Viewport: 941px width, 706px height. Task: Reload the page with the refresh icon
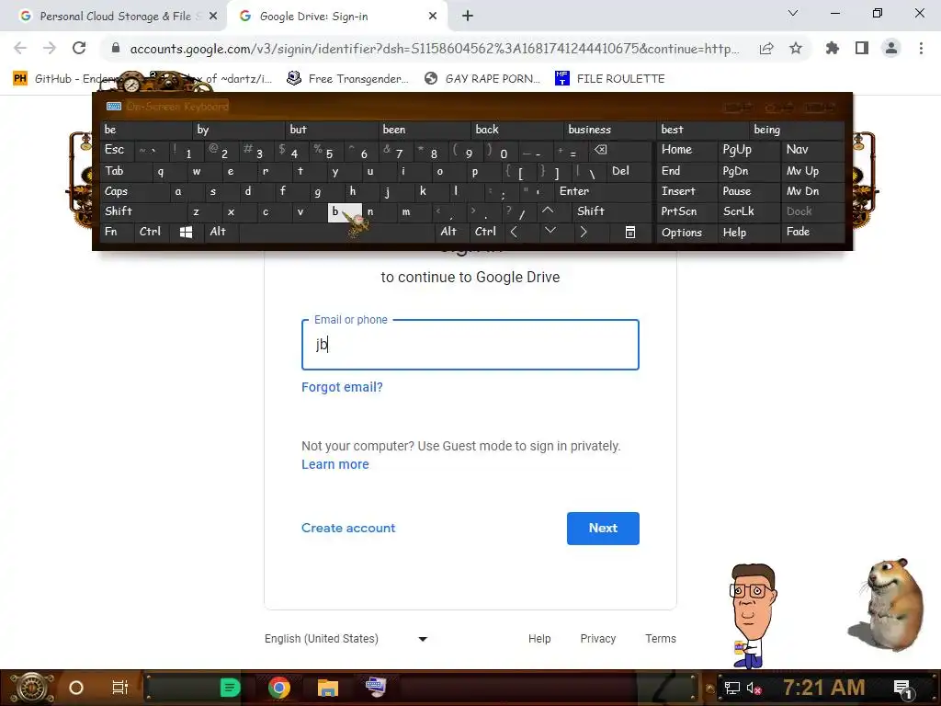pyautogui.click(x=79, y=48)
